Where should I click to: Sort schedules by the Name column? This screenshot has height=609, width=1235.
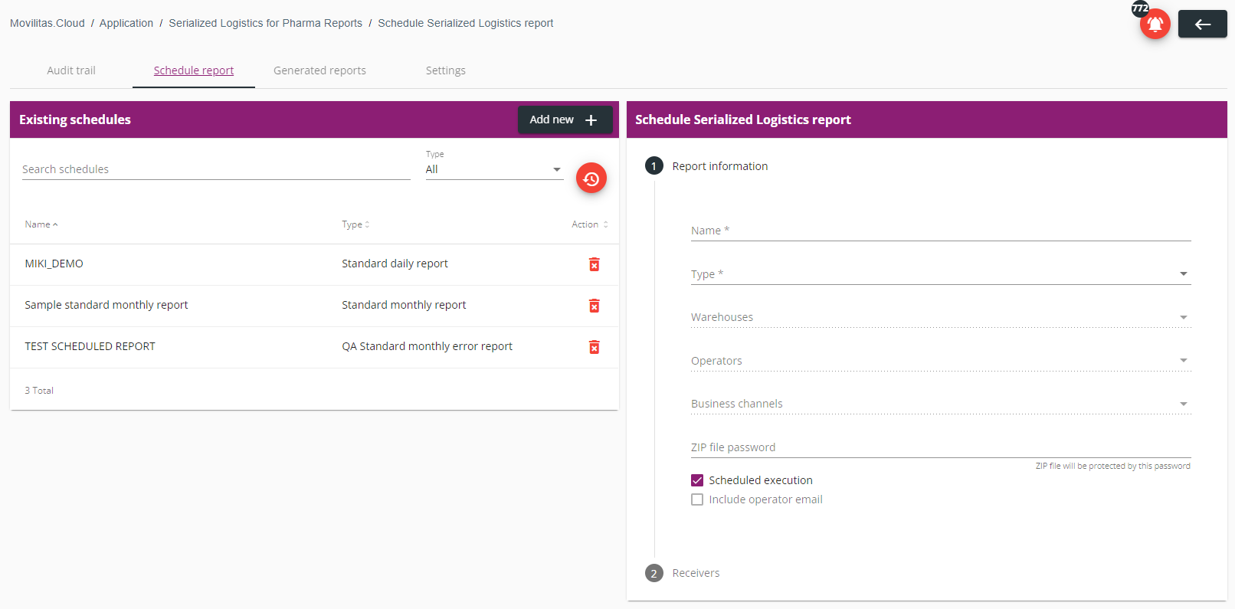pyautogui.click(x=41, y=224)
